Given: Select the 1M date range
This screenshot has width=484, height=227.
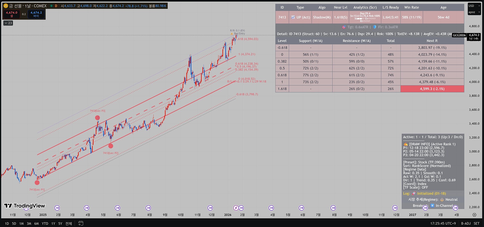Looking at the screenshot, I should pyautogui.click(x=21, y=223).
